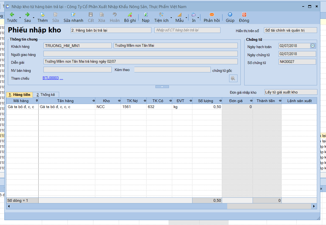Expand the Tiện ích dropdown arrow
The width and height of the screenshot is (326, 225).
pos(171,18)
